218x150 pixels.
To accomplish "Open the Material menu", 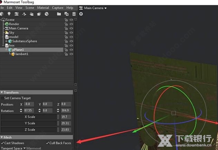I will (x=43, y=8).
